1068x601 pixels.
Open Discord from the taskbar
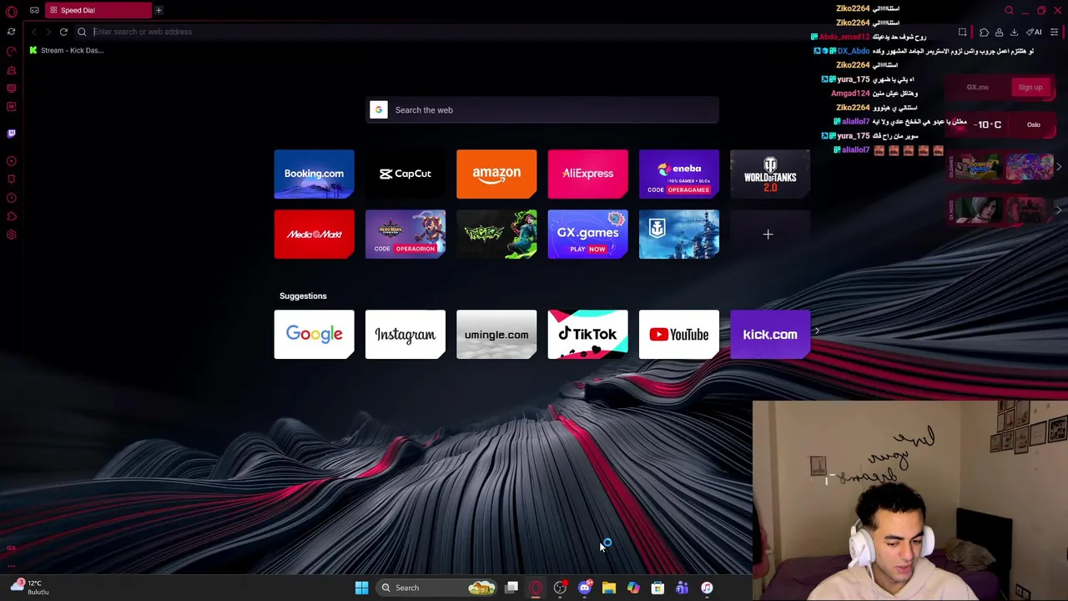click(x=585, y=588)
